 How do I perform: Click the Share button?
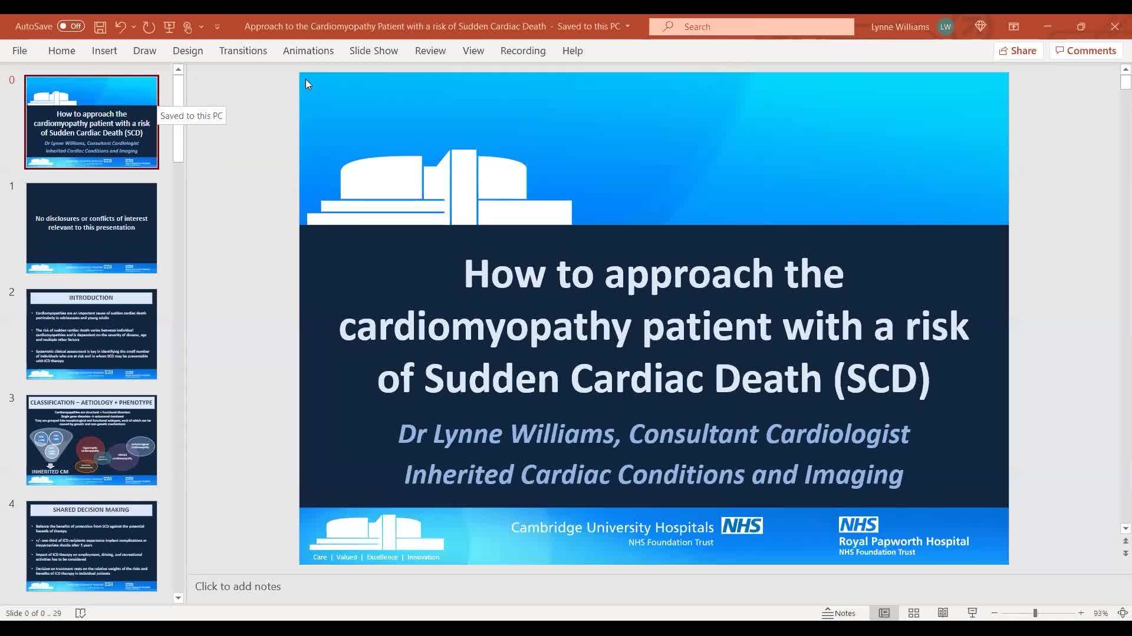pos(1018,51)
